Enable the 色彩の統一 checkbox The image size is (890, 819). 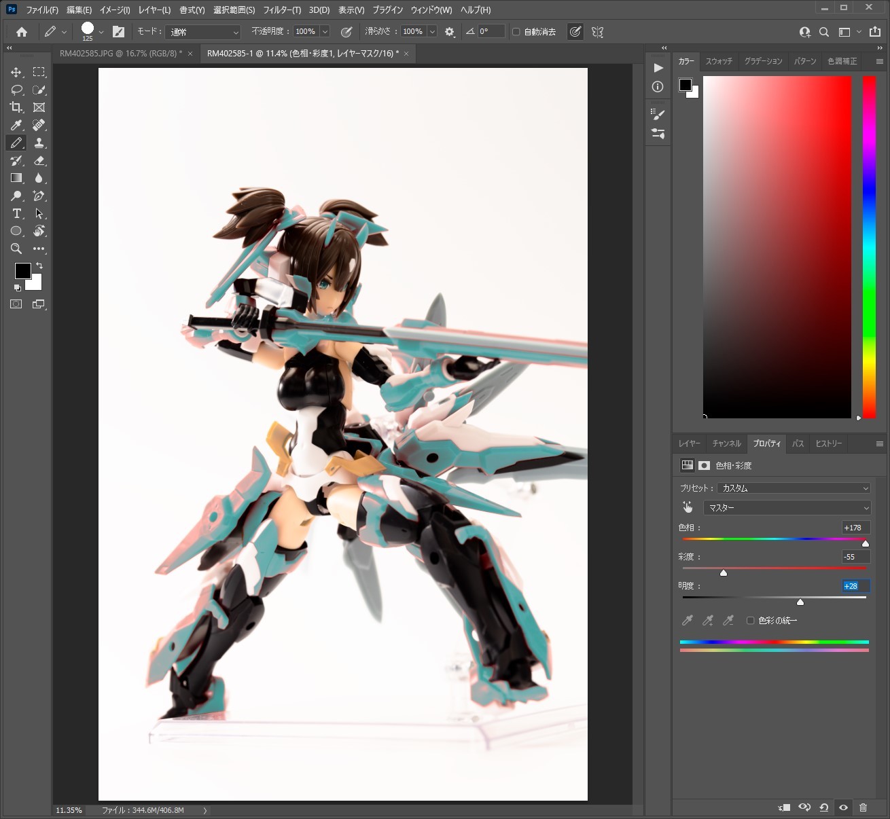tap(751, 621)
